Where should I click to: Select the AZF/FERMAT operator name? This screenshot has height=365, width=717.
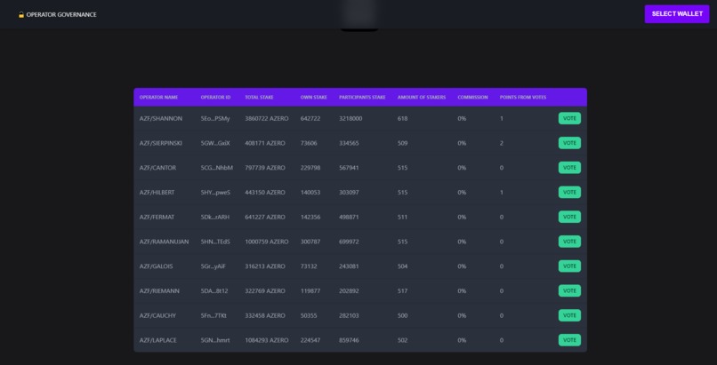coord(157,217)
